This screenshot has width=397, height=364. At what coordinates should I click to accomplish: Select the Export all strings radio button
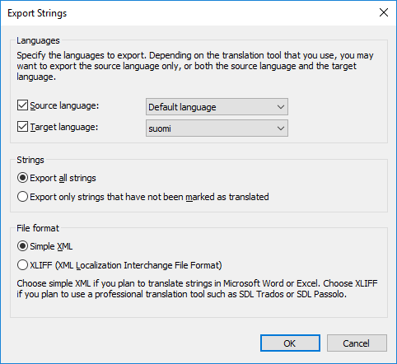tap(22, 178)
